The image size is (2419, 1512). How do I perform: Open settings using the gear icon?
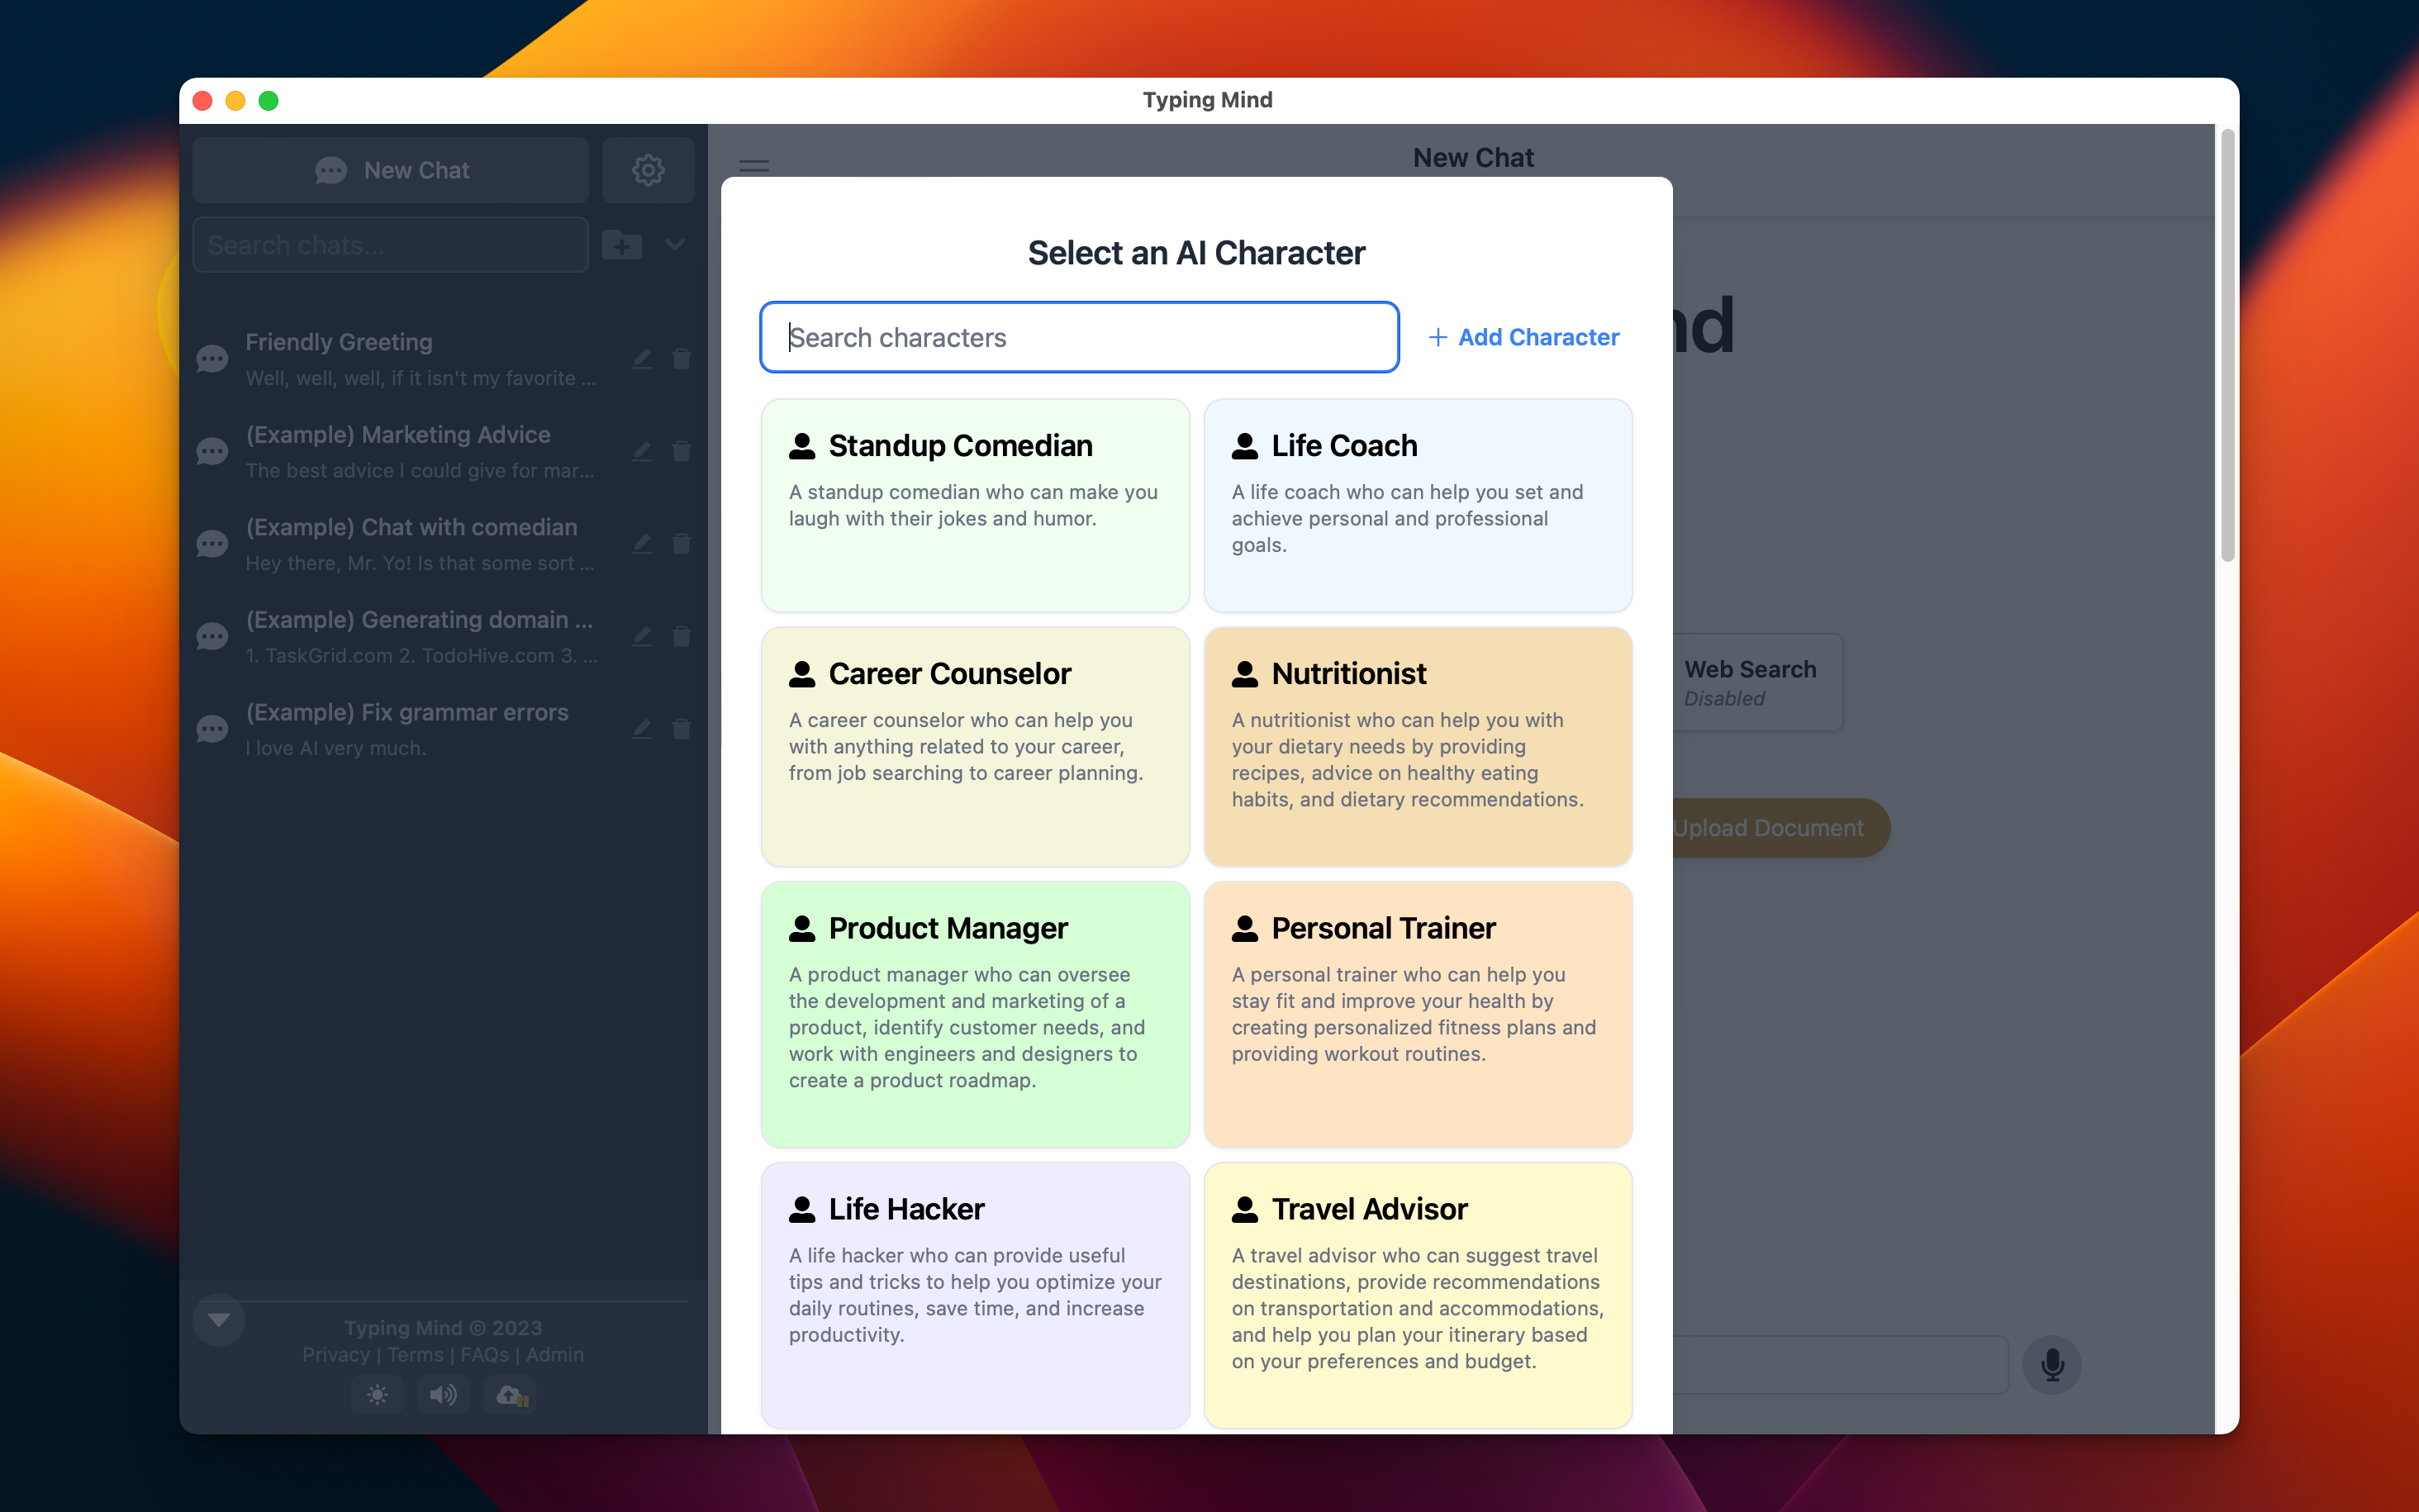coord(648,169)
